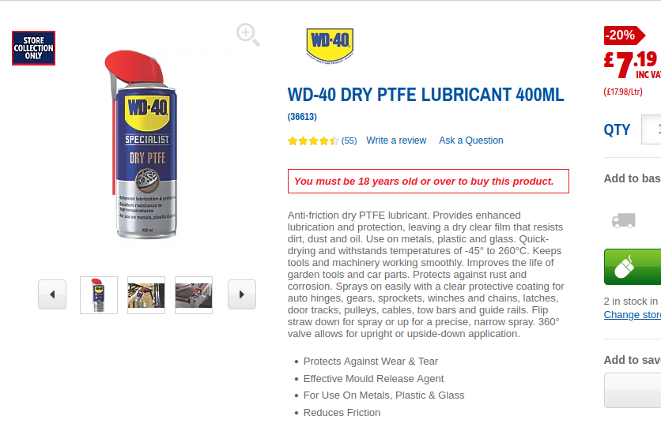Click the grey delivery truck icon
Screen dimensions: 661x431
[624, 220]
